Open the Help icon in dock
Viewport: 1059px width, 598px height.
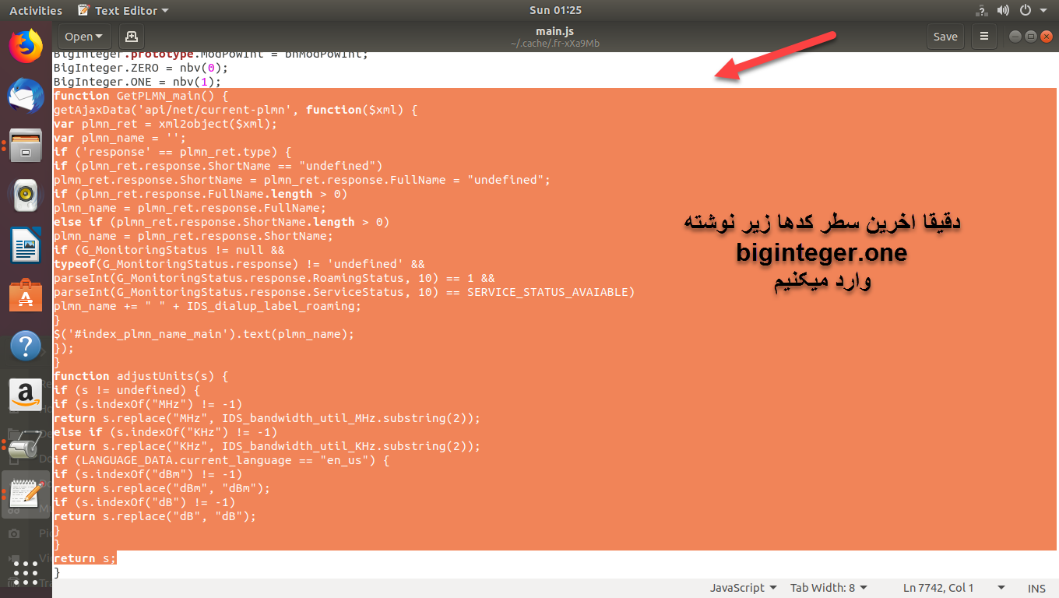click(26, 345)
